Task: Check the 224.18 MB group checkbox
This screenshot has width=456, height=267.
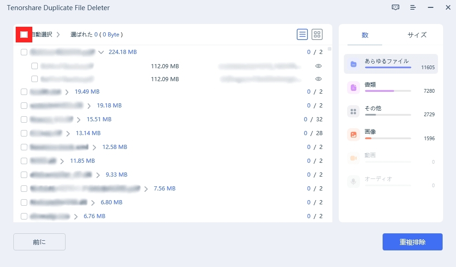Action: 24,52
